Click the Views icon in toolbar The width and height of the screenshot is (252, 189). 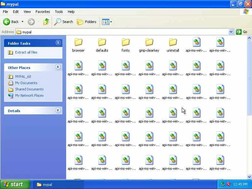tap(106, 22)
